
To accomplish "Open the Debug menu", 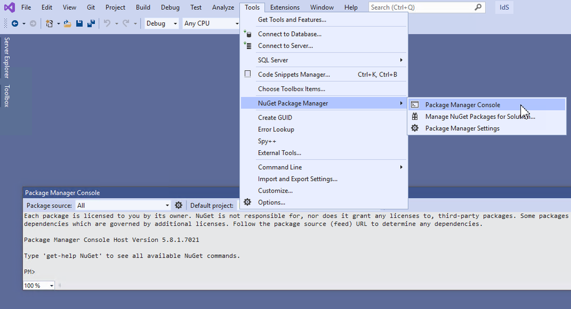I will point(170,7).
